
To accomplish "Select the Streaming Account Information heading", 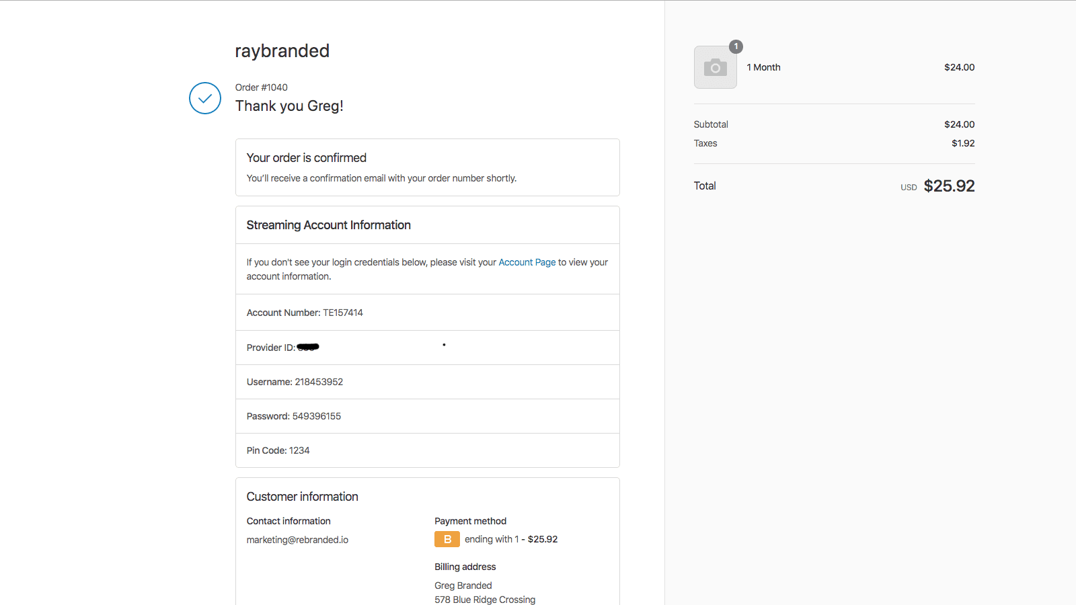I will tap(328, 225).
